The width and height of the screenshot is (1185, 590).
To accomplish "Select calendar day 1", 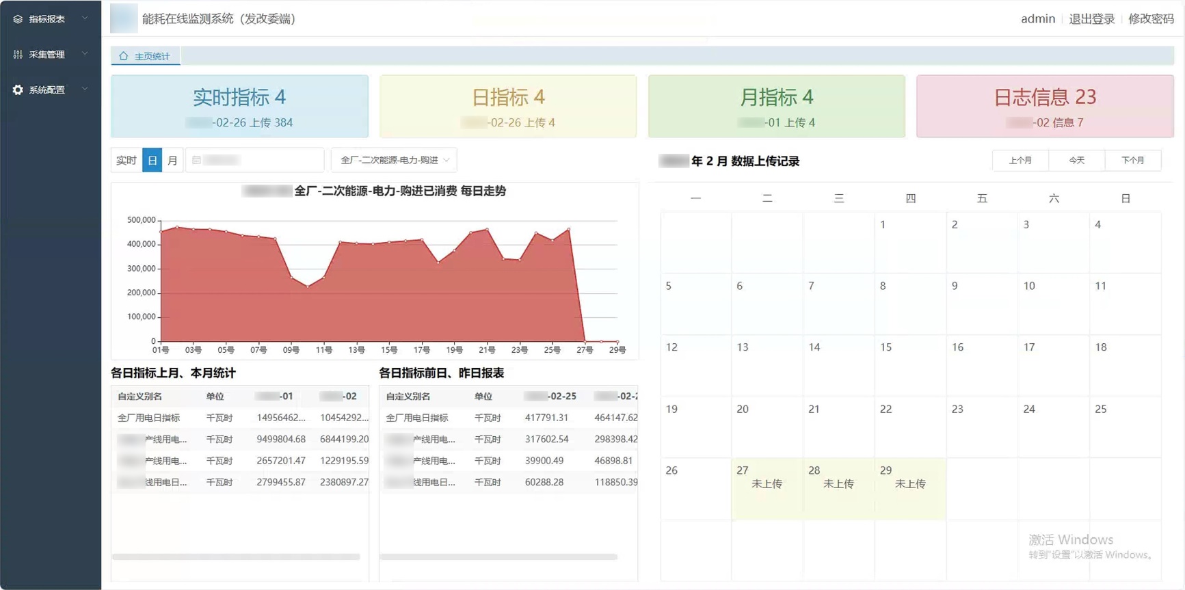I will (x=911, y=242).
